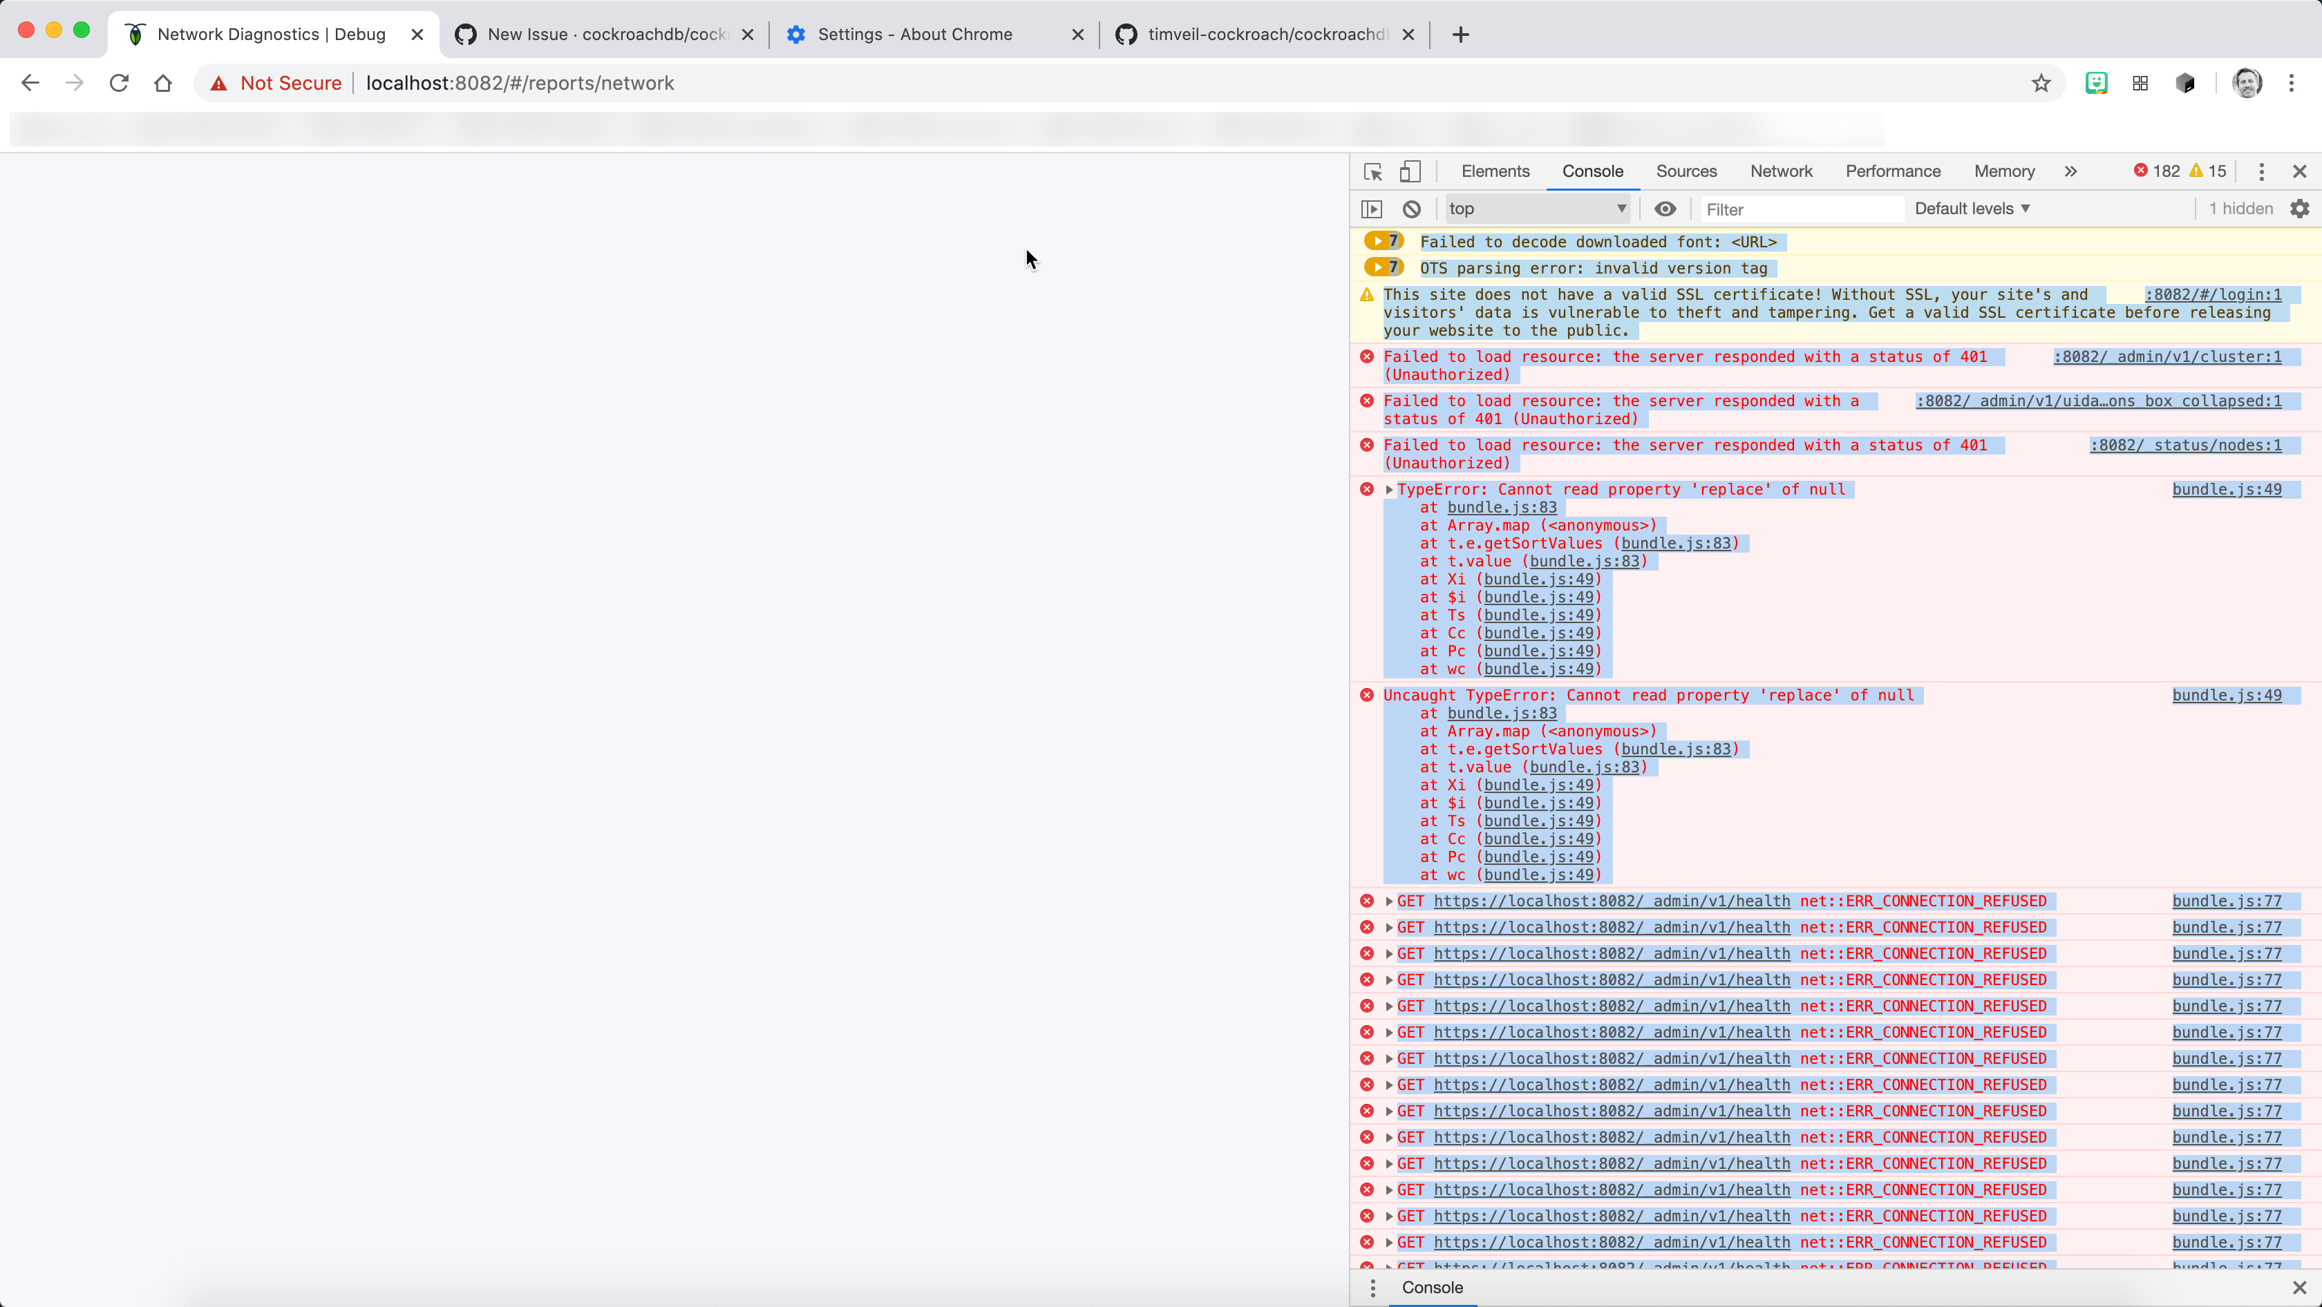Image resolution: width=2322 pixels, height=1307 pixels.
Task: Expand the TypeError stack trace triangle
Action: pos(1389,490)
